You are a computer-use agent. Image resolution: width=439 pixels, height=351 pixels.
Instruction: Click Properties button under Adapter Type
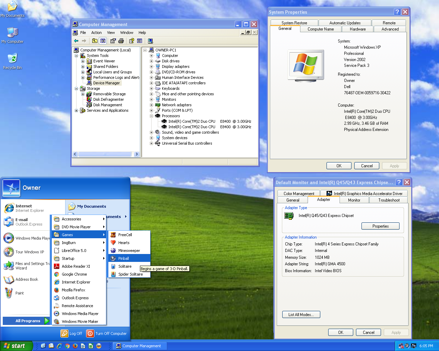tap(380, 226)
